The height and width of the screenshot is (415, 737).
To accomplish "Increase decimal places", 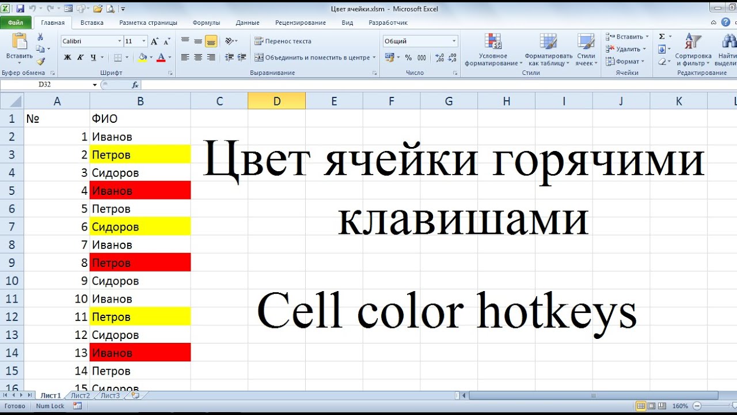I will click(x=440, y=58).
